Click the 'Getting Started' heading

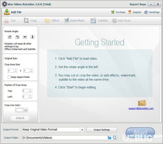100,42
